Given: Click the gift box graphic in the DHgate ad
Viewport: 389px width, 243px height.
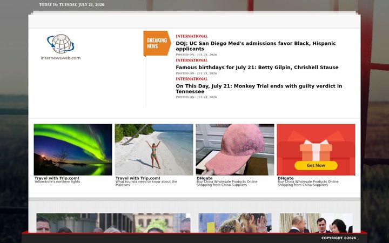Looking at the screenshot, I should coord(316,150).
